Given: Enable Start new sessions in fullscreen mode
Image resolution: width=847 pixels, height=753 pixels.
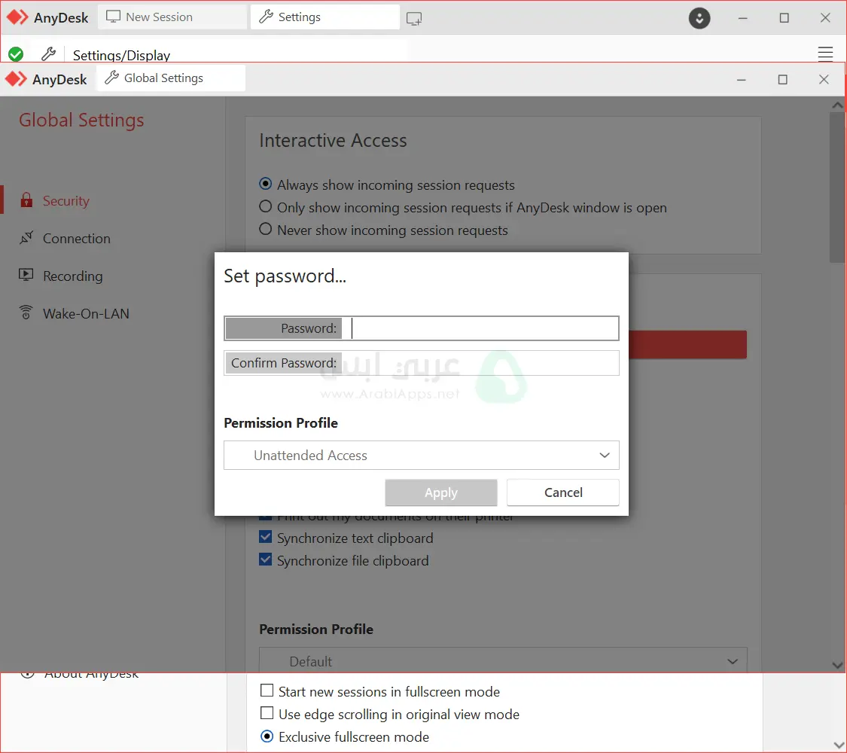Looking at the screenshot, I should 267,691.
